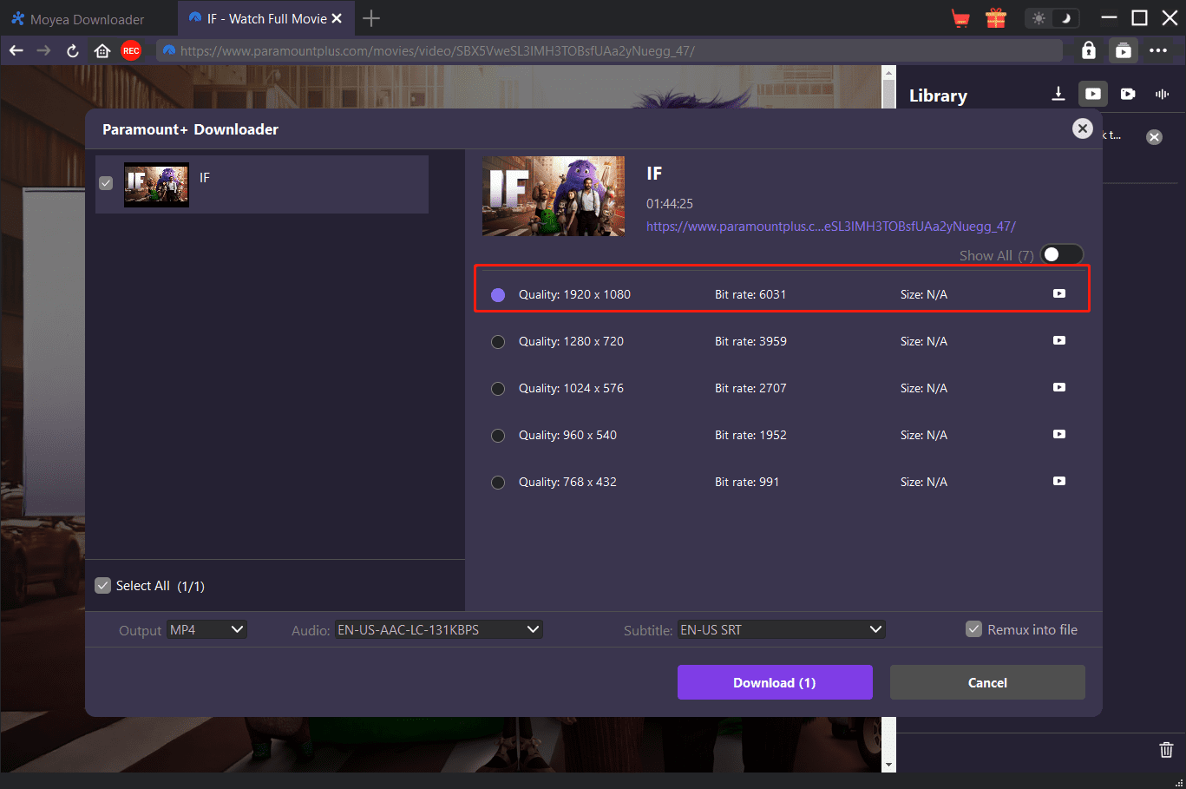Open a new tab with plus button
Image resolution: width=1186 pixels, height=789 pixels.
(371, 18)
